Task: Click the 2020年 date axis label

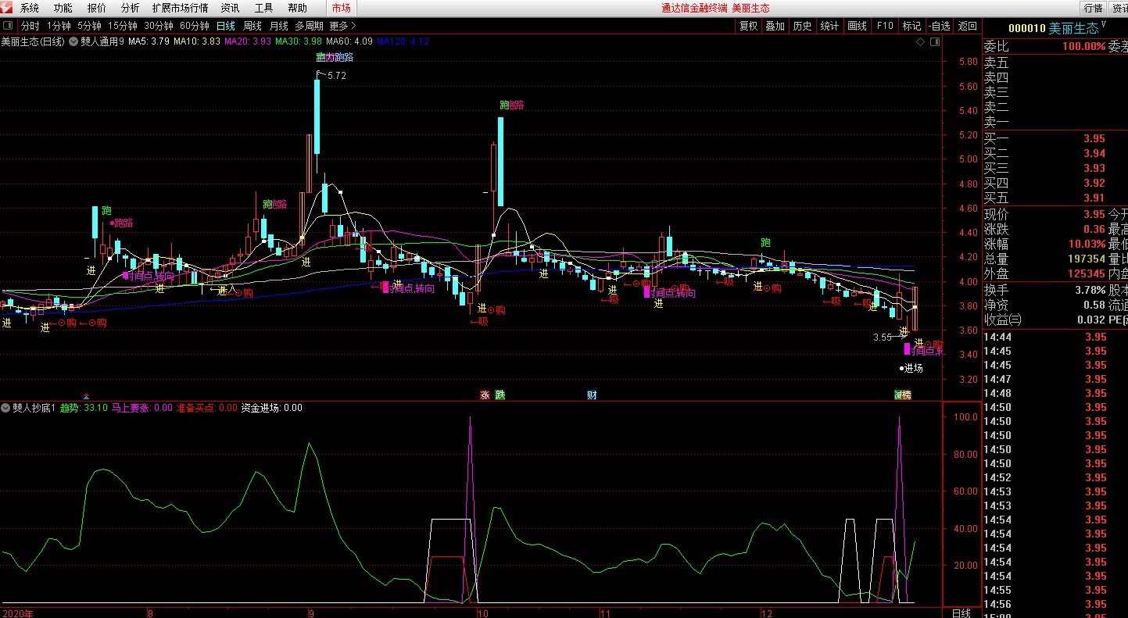Action: coord(18,613)
